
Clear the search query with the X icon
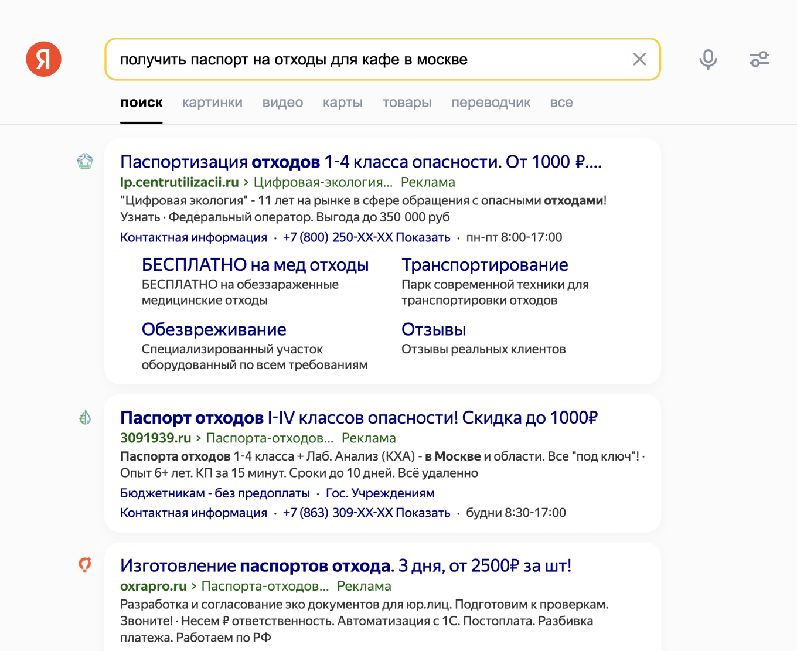[x=639, y=59]
